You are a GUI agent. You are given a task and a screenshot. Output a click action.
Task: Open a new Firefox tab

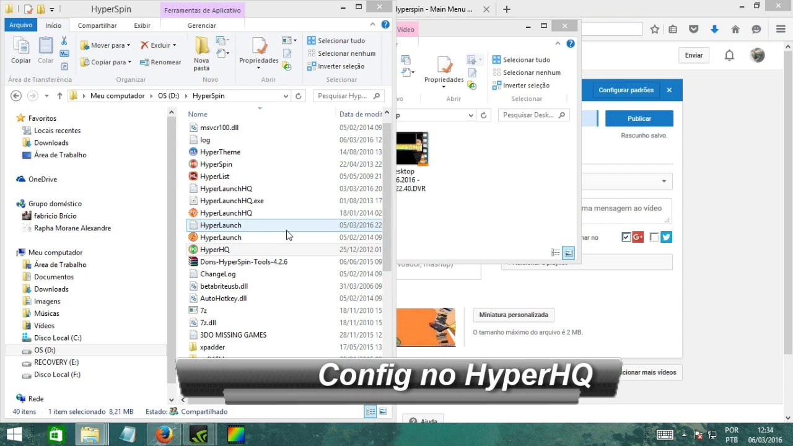(507, 9)
